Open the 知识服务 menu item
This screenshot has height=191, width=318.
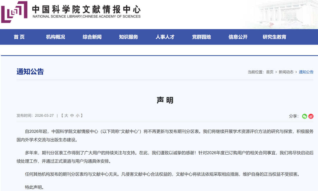[129, 37]
